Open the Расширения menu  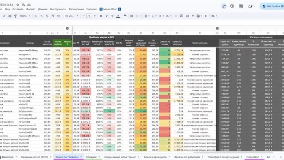76,9
